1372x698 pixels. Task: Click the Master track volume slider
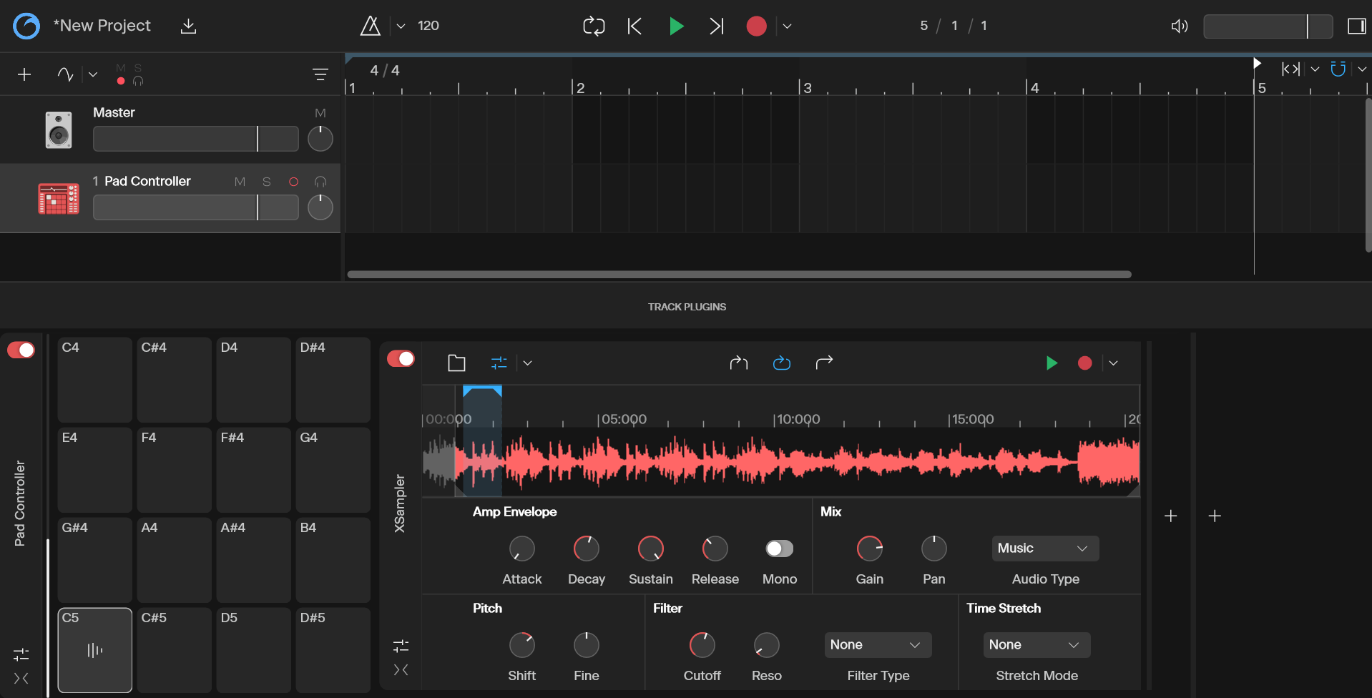(195, 139)
